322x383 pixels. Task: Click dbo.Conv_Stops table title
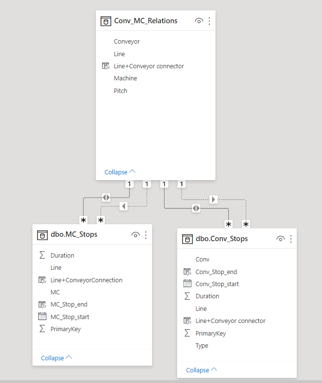click(222, 239)
